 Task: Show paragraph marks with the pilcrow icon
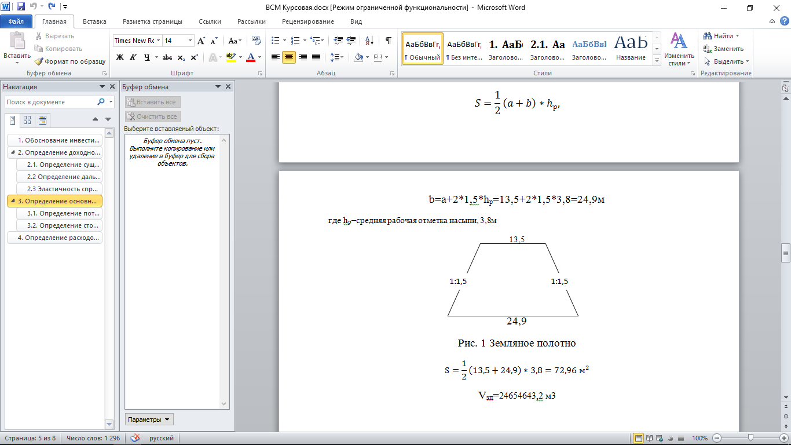pos(388,41)
